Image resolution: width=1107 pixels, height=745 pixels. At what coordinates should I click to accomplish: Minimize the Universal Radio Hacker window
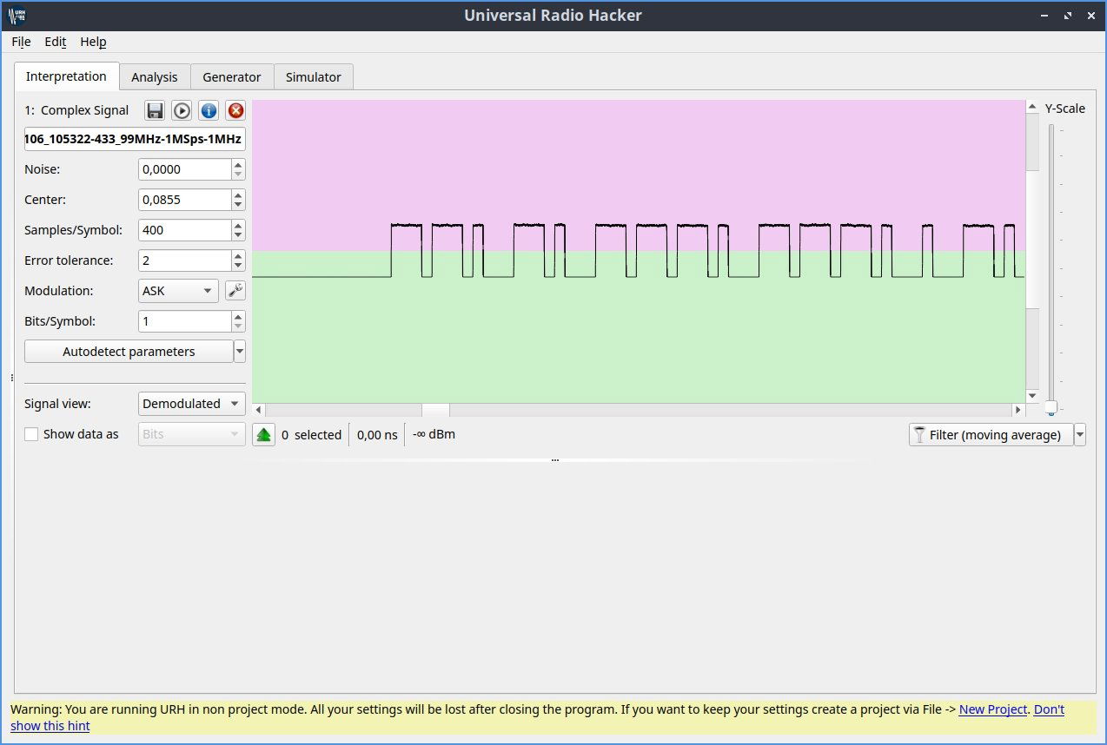(x=1045, y=16)
